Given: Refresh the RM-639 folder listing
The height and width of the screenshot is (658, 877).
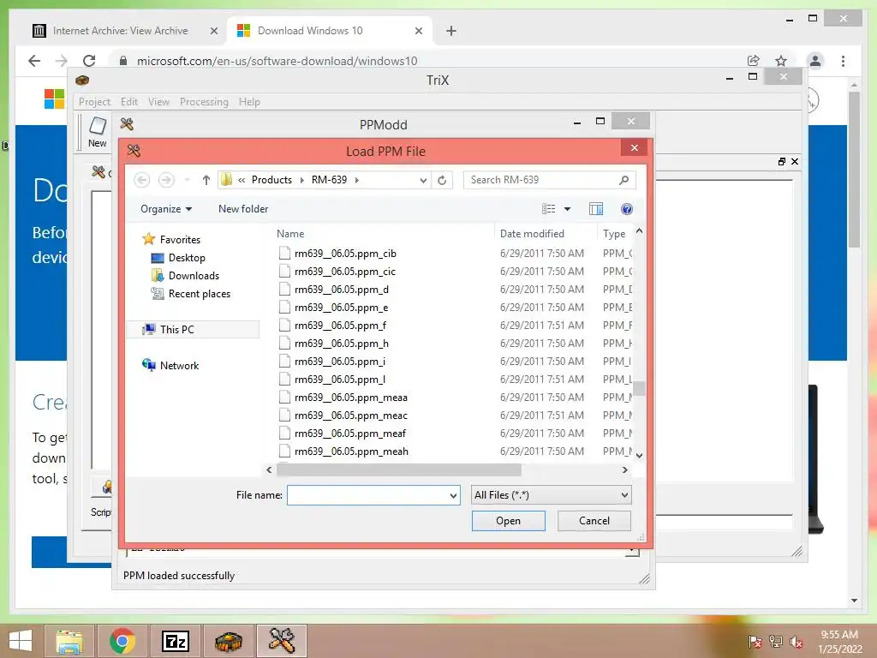Looking at the screenshot, I should point(442,180).
